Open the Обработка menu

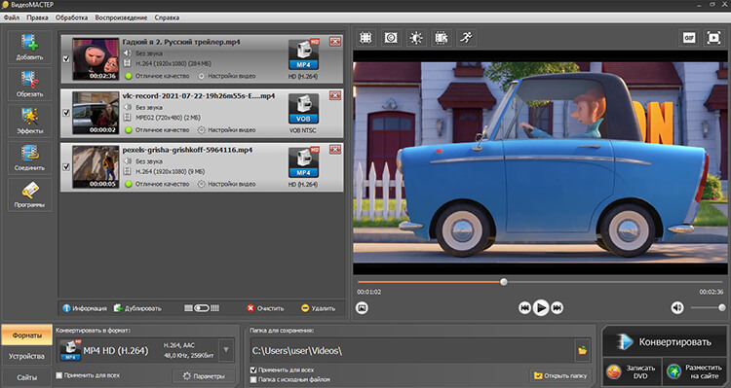point(71,18)
